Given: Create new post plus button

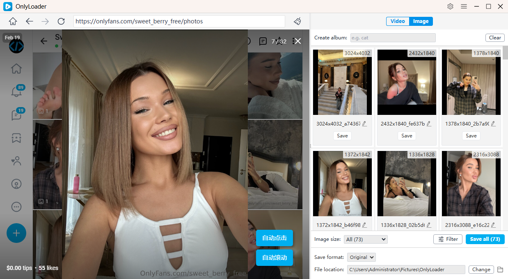Looking at the screenshot, I should 16,233.
